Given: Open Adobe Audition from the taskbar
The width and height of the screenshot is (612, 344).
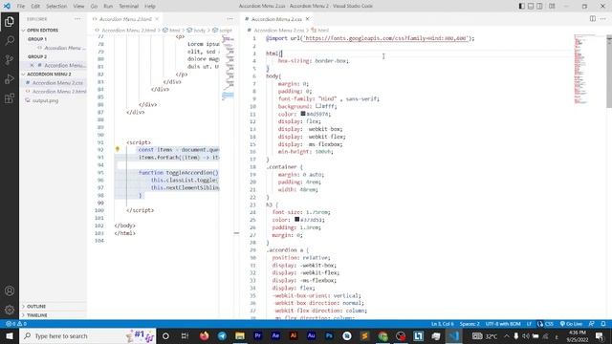Looking at the screenshot, I should [311, 335].
